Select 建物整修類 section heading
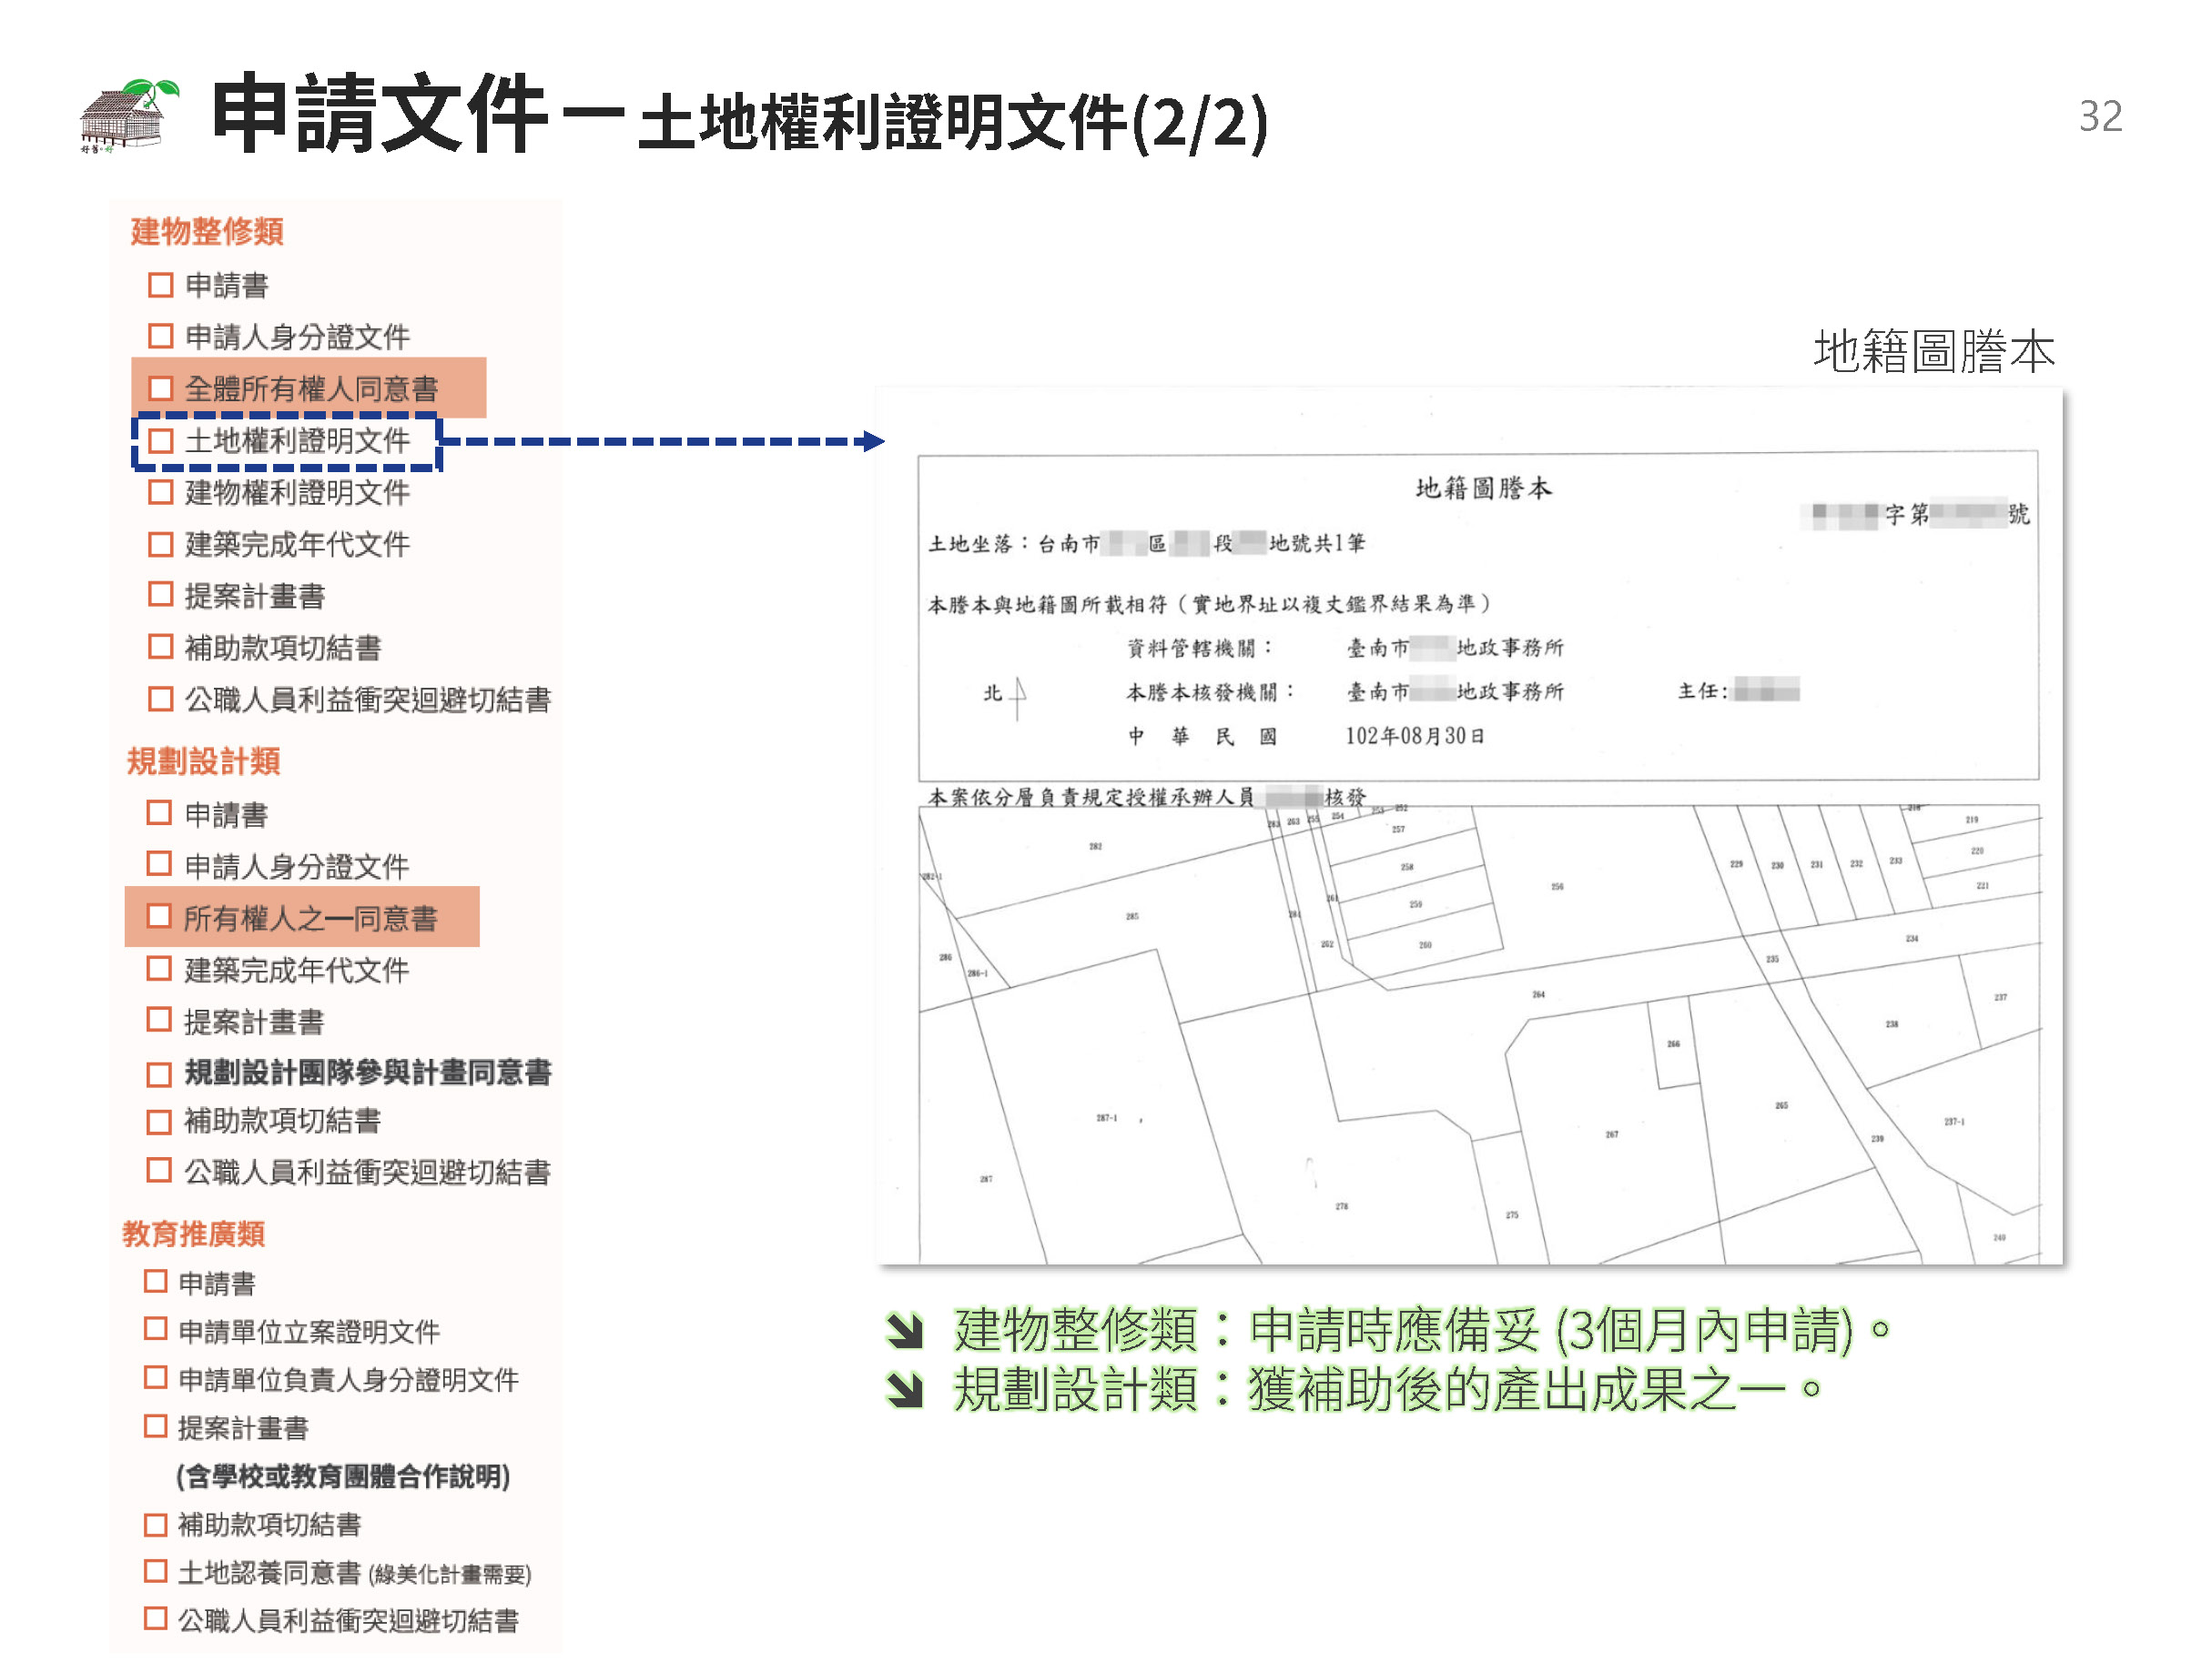Screen dimensions: 2212x1672 point(207,231)
